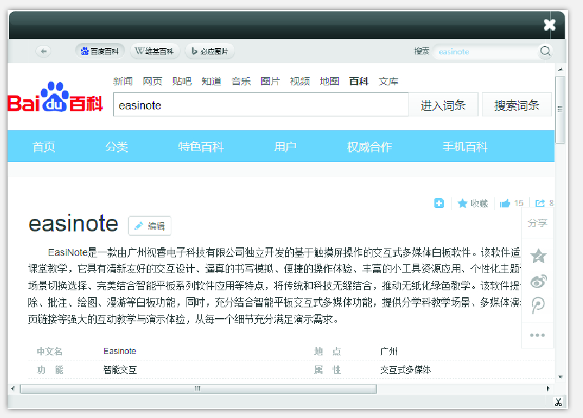Screen dimensions: 583x418
Task: Open the 权威合作 navigation item
Action: pyautogui.click(x=369, y=147)
